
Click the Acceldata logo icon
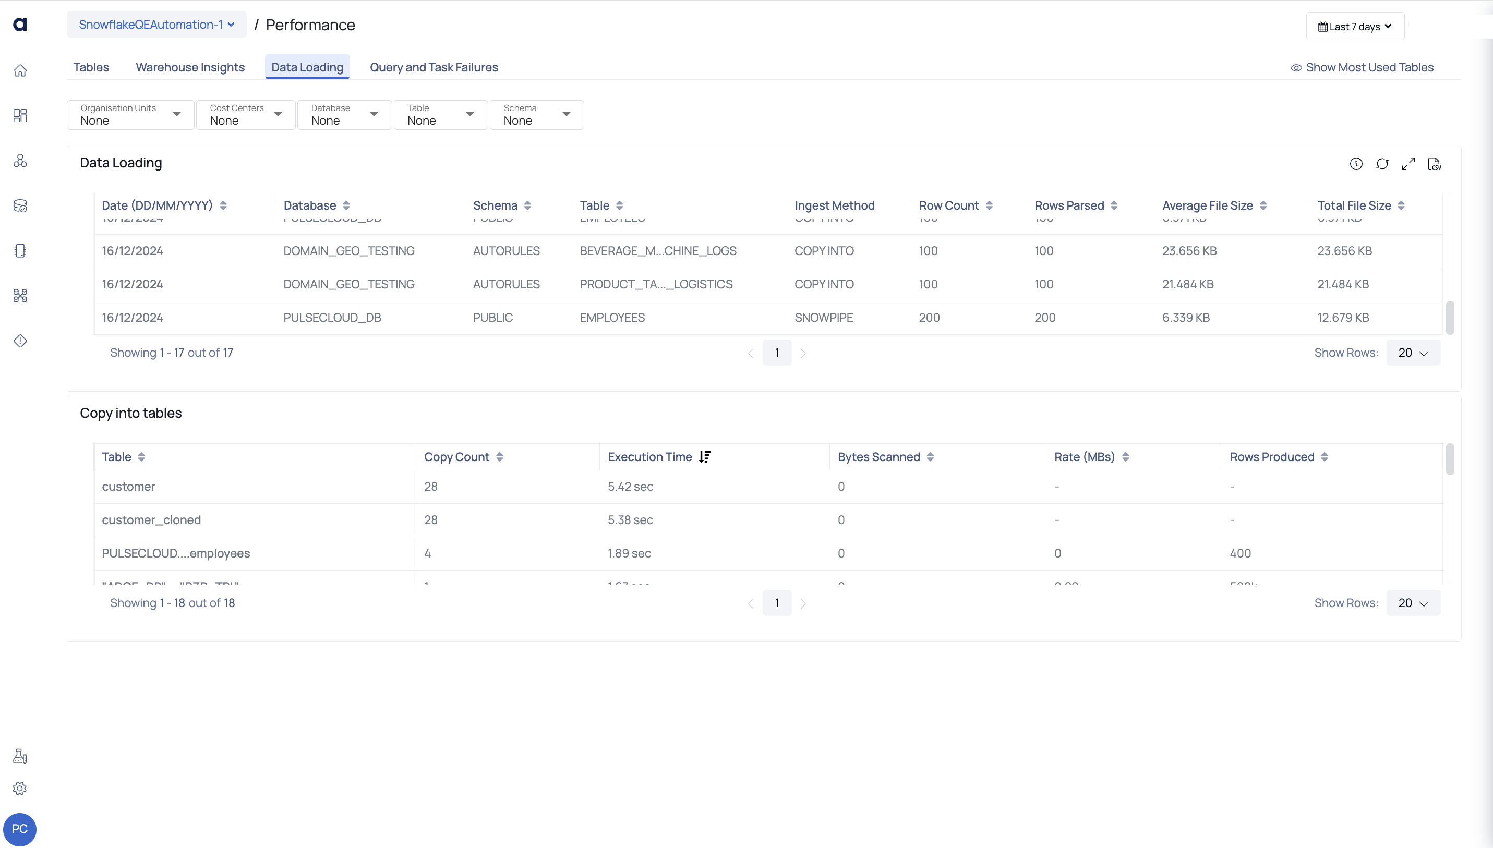pos(20,25)
